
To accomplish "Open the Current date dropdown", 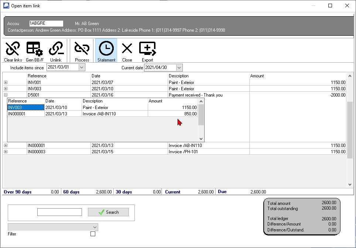I will tap(179, 67).
